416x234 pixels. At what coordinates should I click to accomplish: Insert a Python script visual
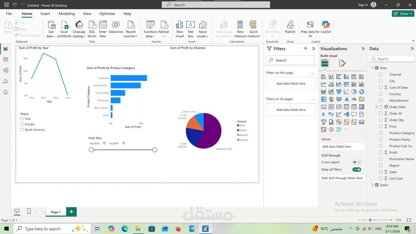pos(331,114)
